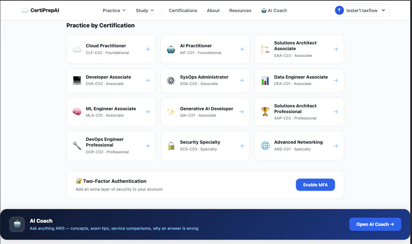412x244 pixels.
Task: Click the tester1.taxflow username text
Action: point(362,11)
